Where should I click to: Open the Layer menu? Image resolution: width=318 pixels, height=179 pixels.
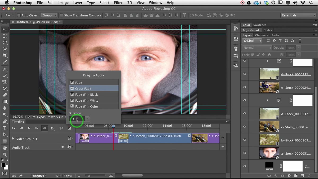[x=78, y=3]
